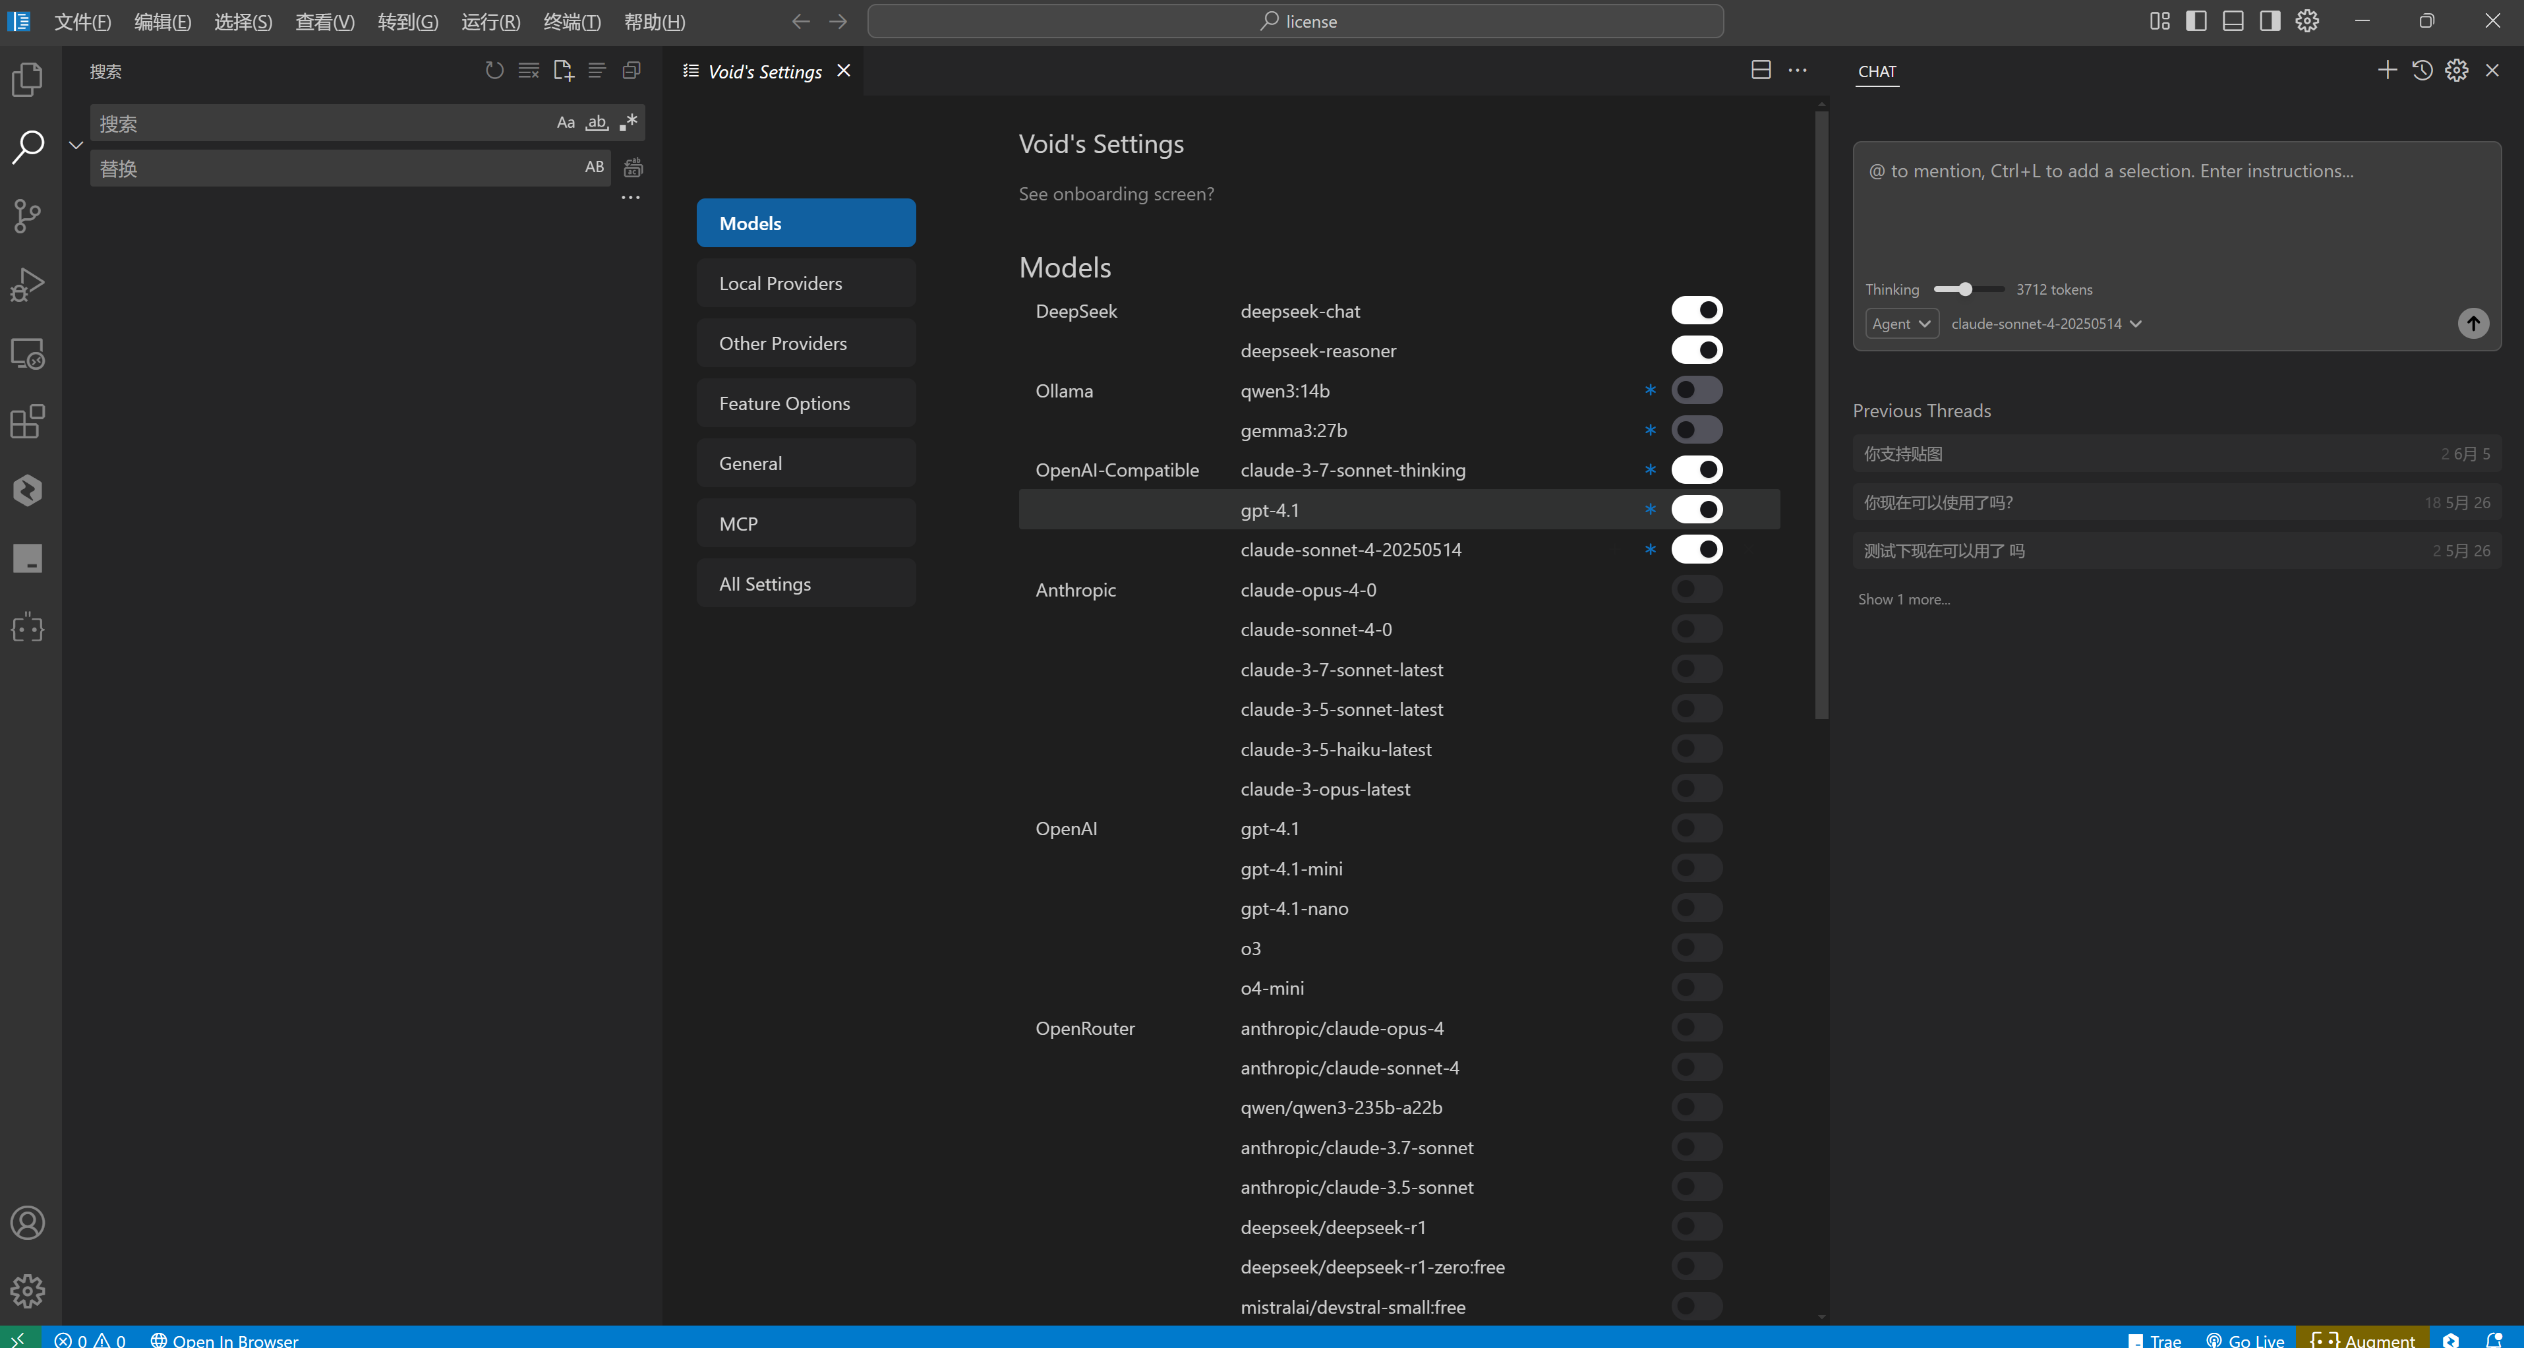The image size is (2524, 1348).
Task: Open Manage gear in activity bar
Action: (28, 1291)
